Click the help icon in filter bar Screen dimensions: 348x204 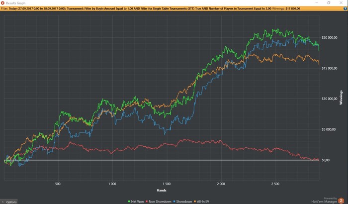pos(345,8)
